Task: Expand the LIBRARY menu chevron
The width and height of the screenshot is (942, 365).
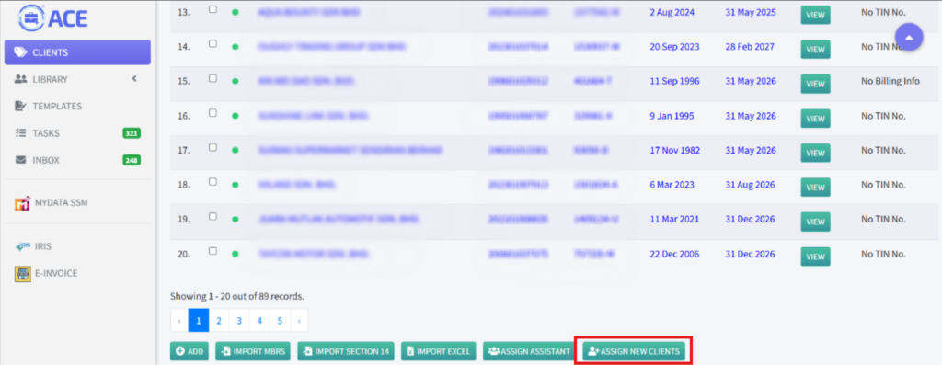Action: pos(134,79)
